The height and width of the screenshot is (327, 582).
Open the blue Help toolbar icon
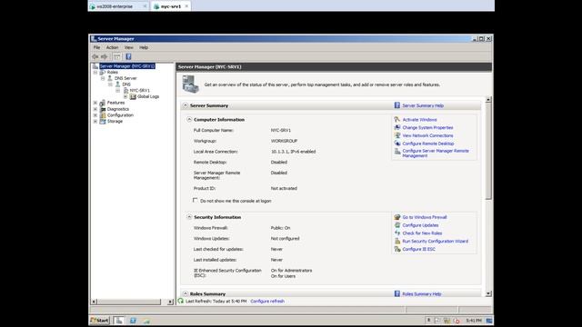pyautogui.click(x=128, y=56)
